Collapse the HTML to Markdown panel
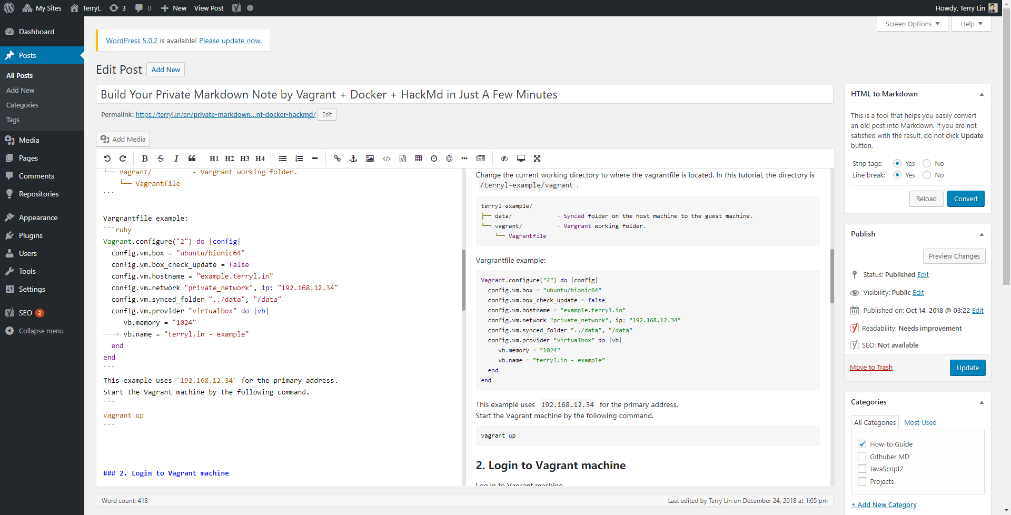Viewport: 1011px width, 515px height. tap(982, 94)
